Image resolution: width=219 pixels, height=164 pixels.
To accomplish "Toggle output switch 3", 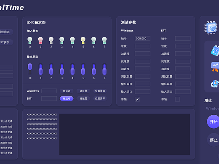I will point(62,69).
